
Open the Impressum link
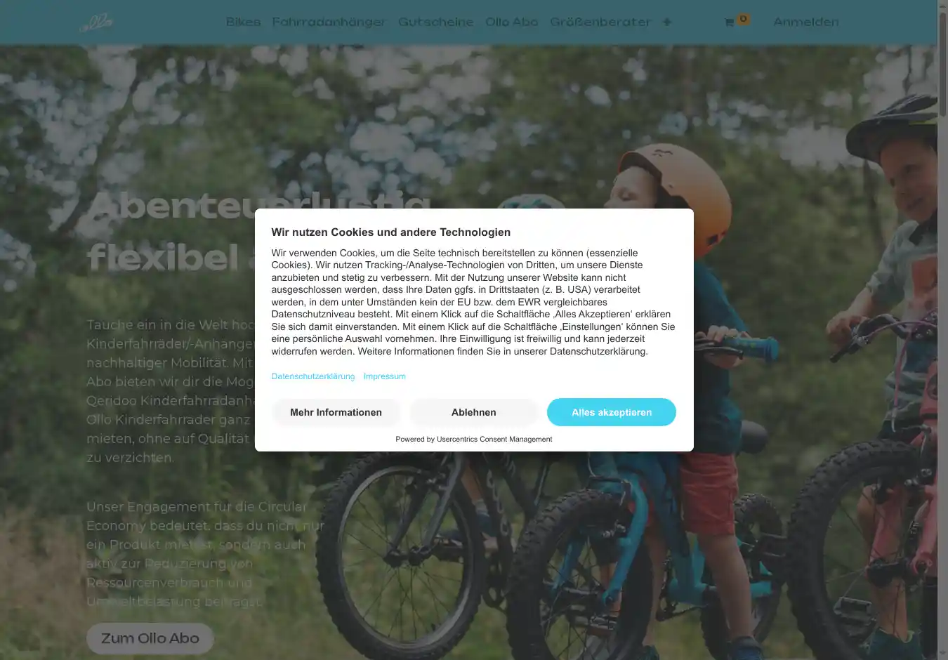coord(384,376)
